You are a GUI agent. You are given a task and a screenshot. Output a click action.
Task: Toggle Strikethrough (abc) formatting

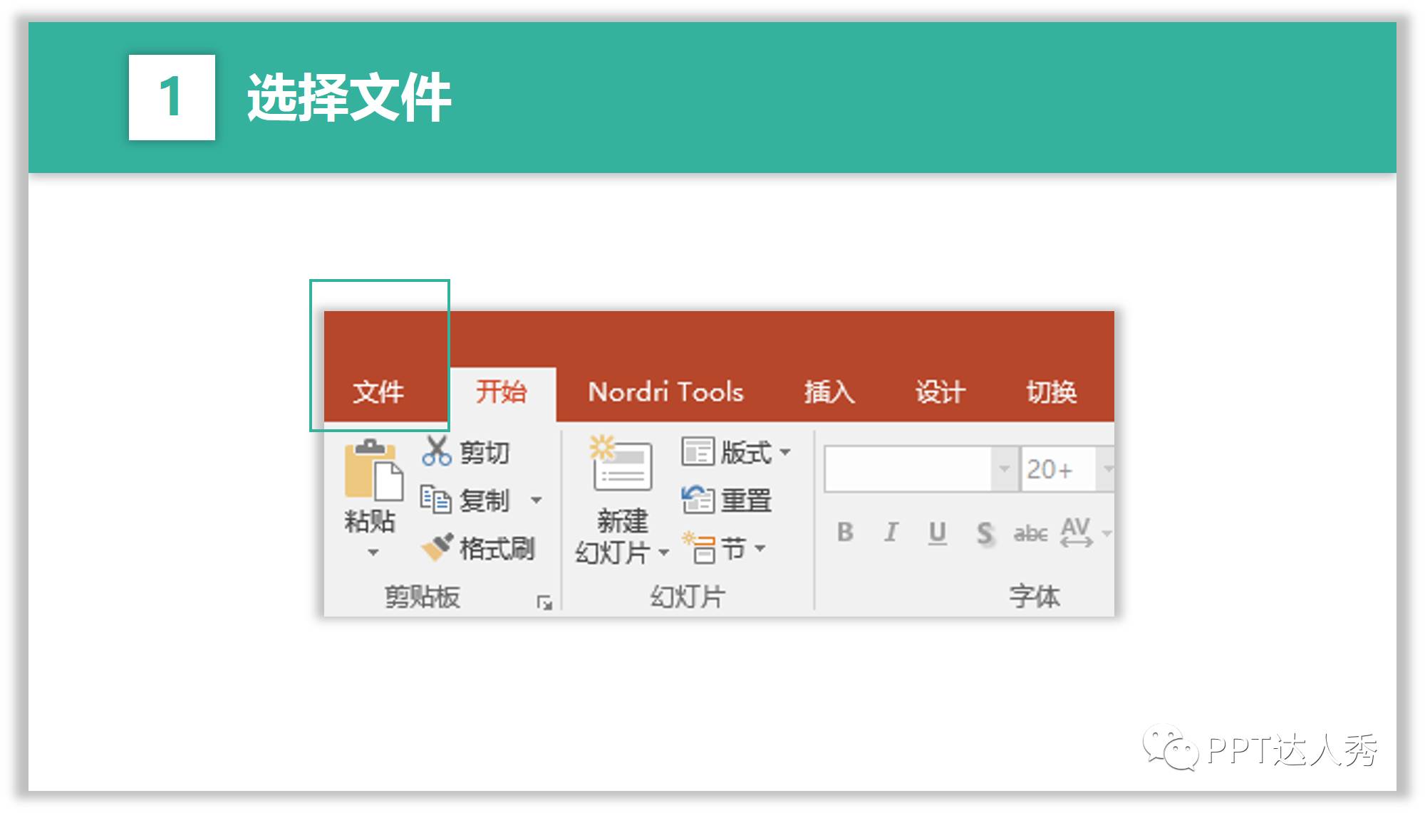click(1030, 533)
